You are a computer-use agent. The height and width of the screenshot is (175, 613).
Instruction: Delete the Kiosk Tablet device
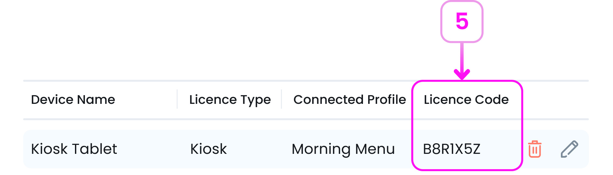(534, 149)
